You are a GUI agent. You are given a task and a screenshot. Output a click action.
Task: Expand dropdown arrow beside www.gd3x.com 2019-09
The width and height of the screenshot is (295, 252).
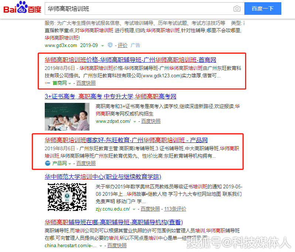pyautogui.click(x=102, y=46)
